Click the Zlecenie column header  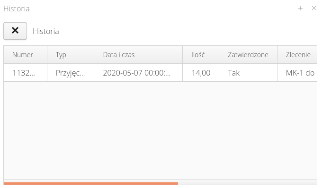click(297, 55)
